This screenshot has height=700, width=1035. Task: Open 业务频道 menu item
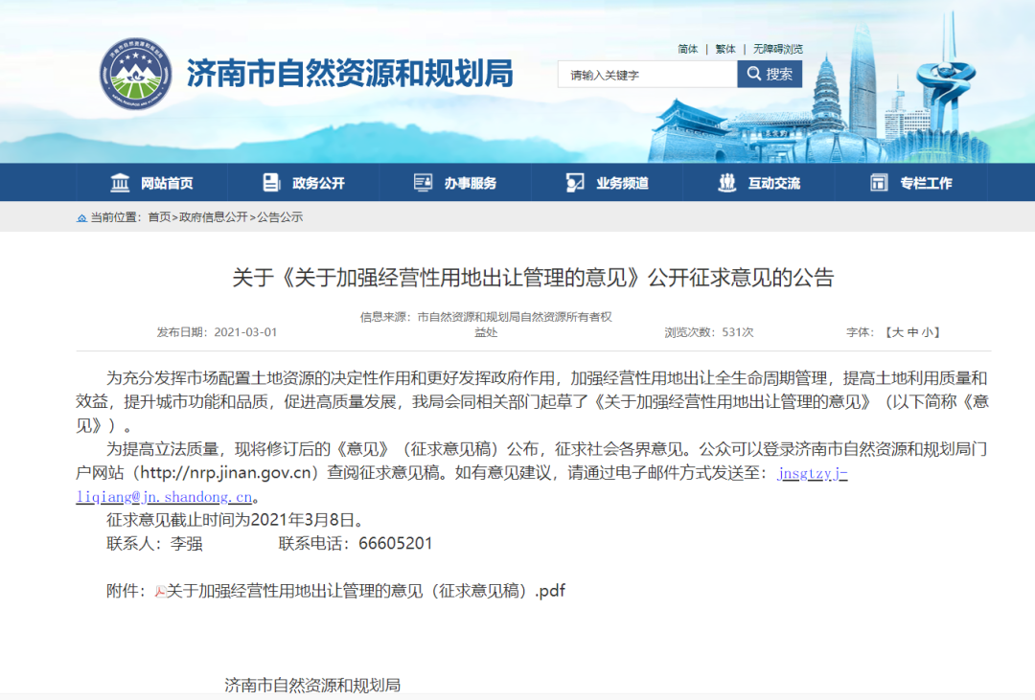point(608,183)
